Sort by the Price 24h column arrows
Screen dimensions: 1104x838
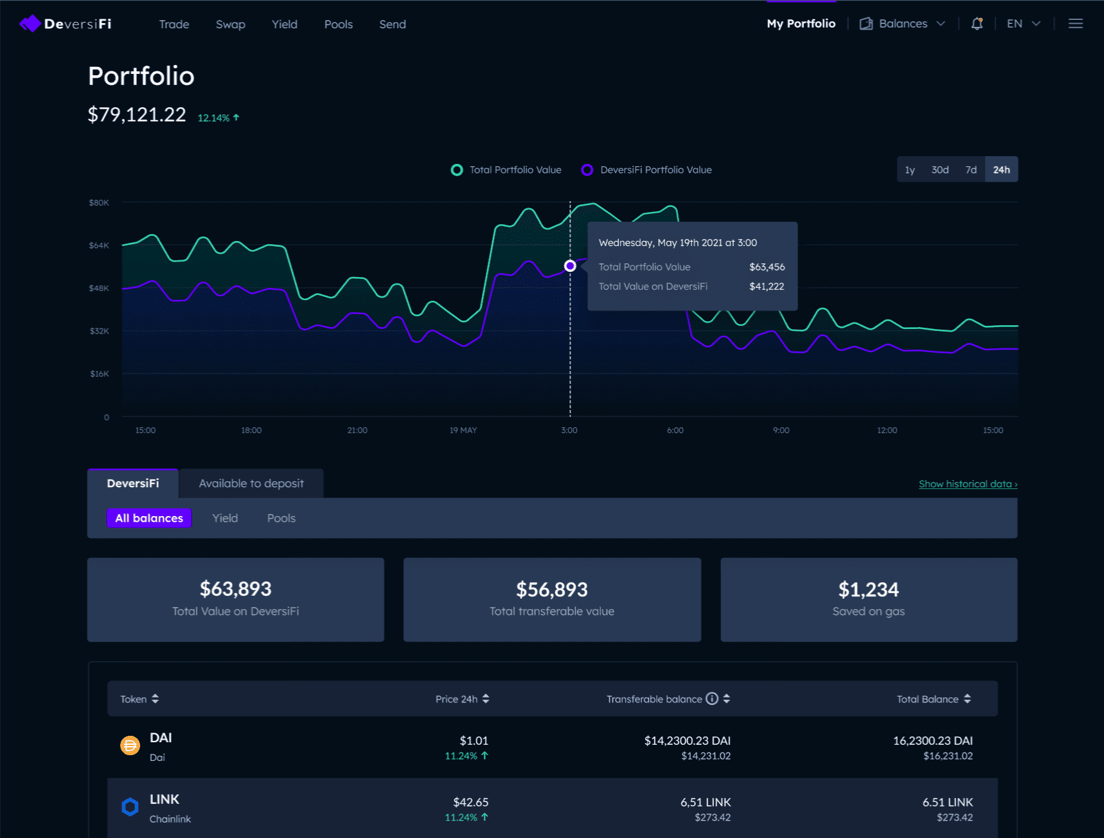[x=486, y=699]
